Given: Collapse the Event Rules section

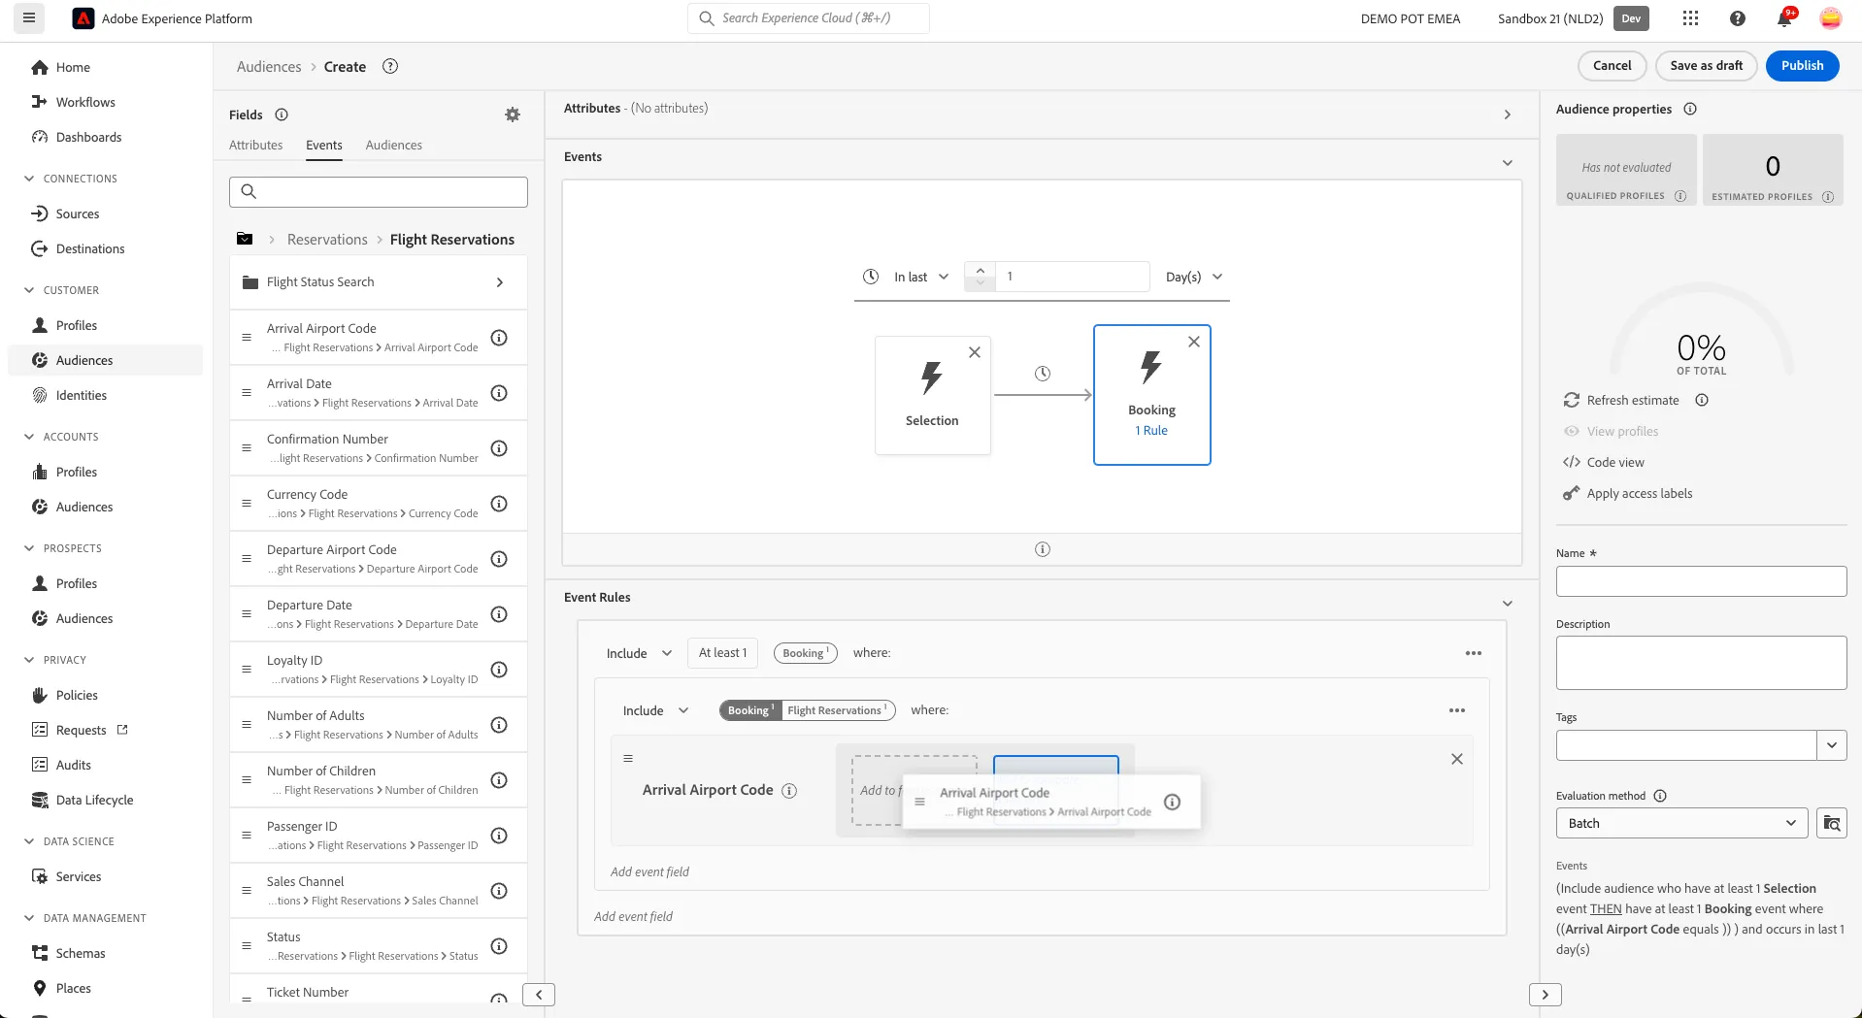Looking at the screenshot, I should [x=1508, y=604].
